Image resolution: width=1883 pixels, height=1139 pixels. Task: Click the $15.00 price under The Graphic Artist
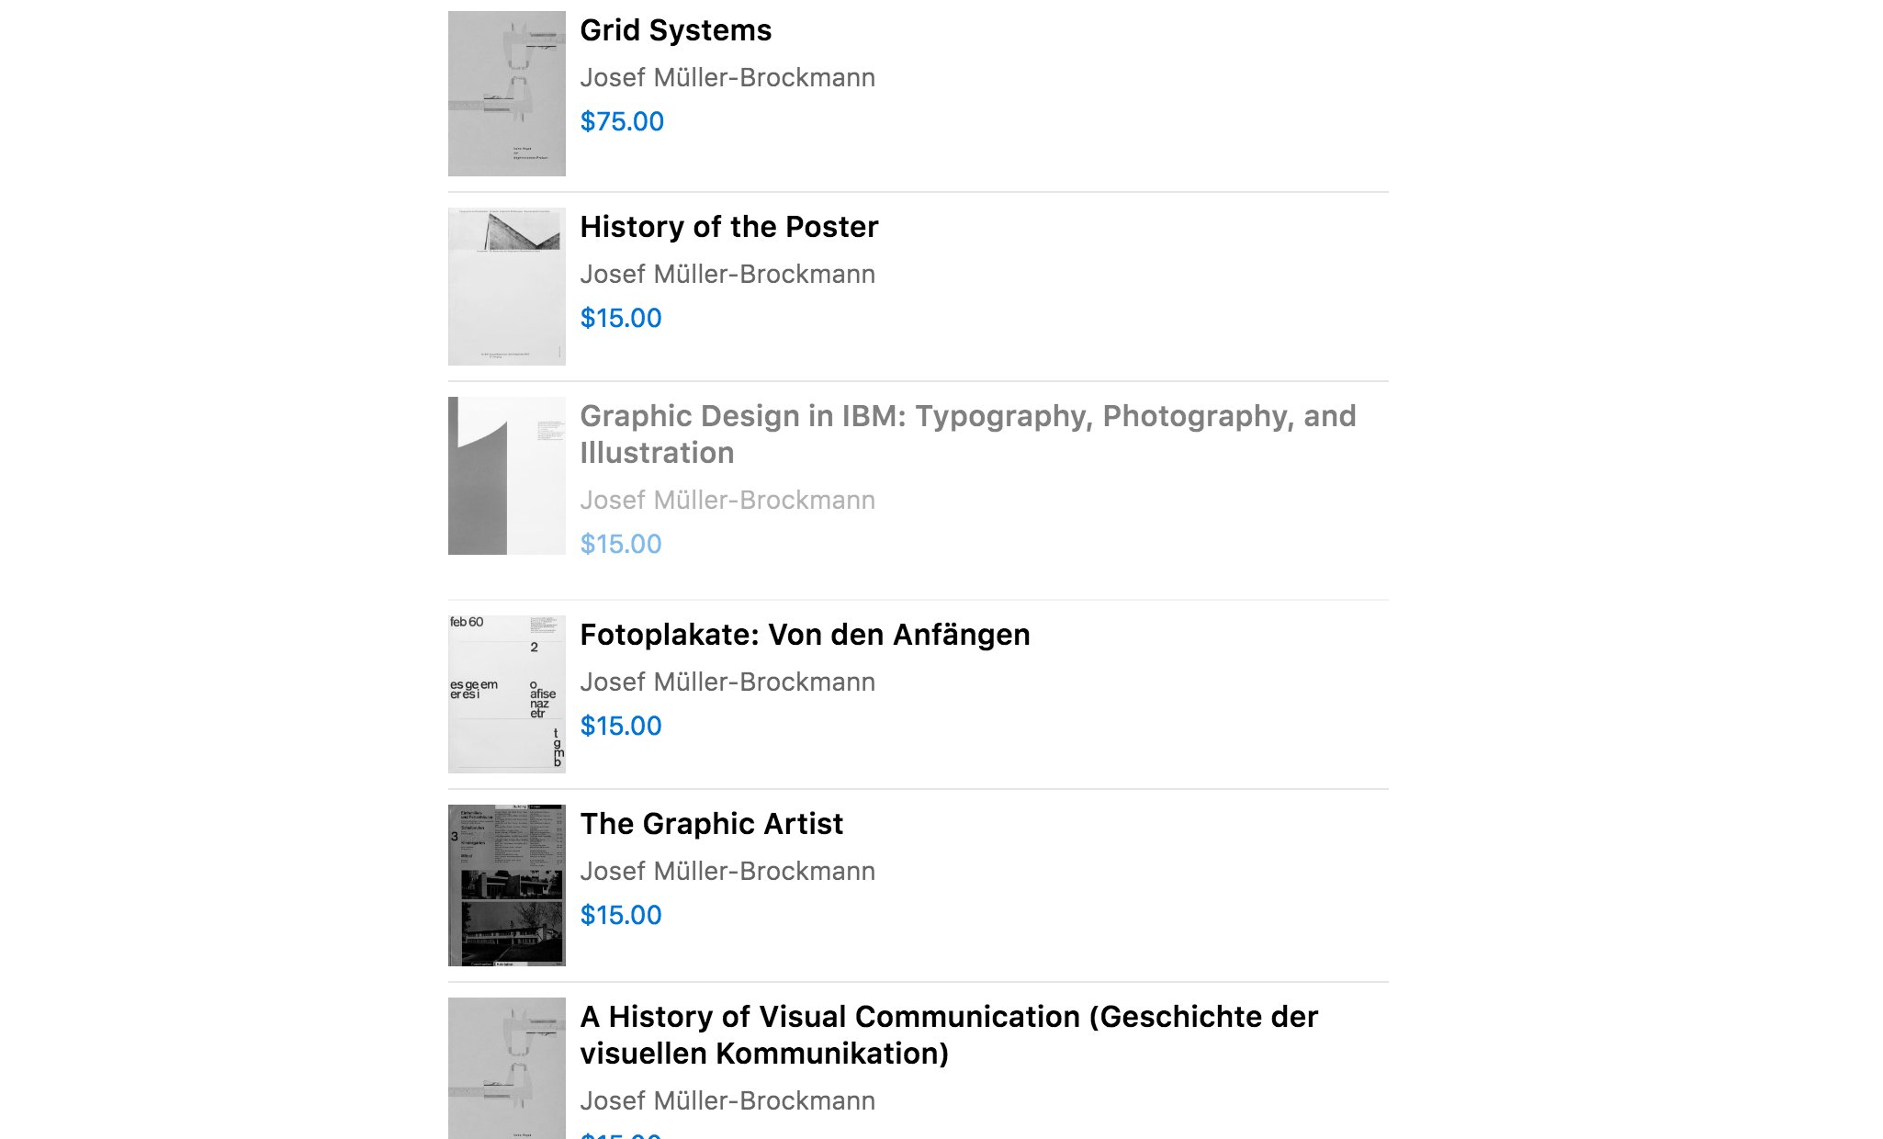click(621, 915)
